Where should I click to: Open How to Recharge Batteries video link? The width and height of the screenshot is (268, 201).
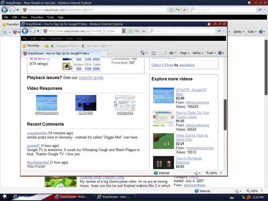[189, 160]
